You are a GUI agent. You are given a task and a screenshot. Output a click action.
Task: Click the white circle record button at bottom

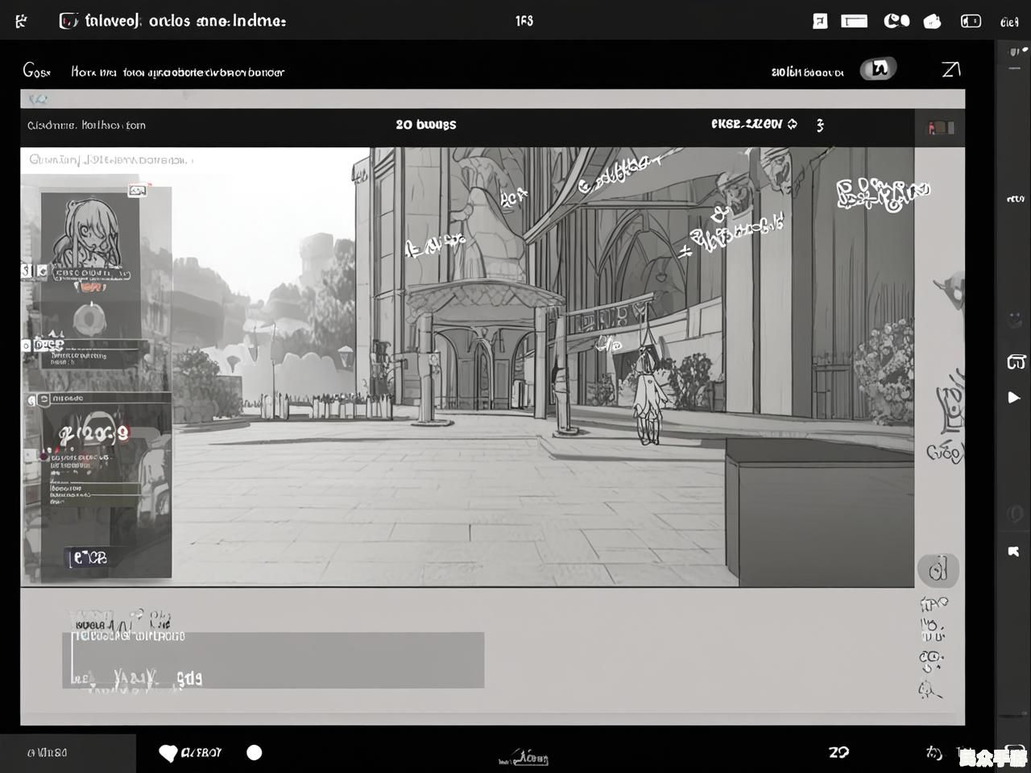pyautogui.click(x=255, y=752)
